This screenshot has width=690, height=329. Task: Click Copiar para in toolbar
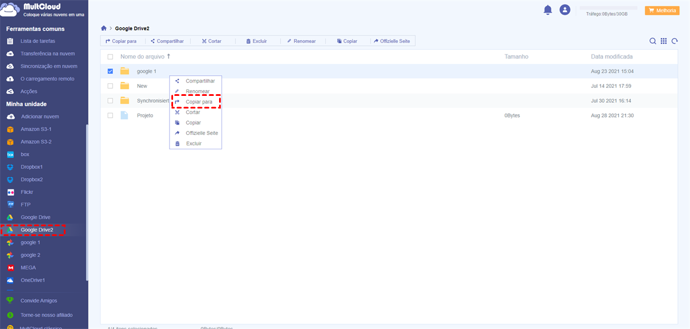click(121, 41)
